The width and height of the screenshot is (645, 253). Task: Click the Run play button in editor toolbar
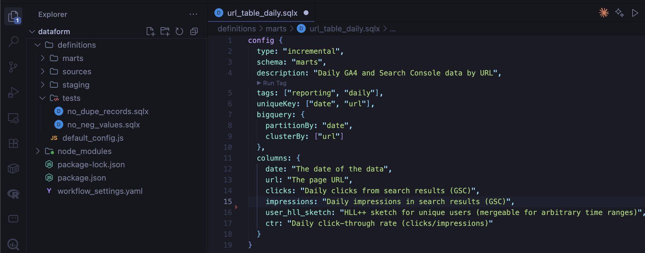[635, 13]
